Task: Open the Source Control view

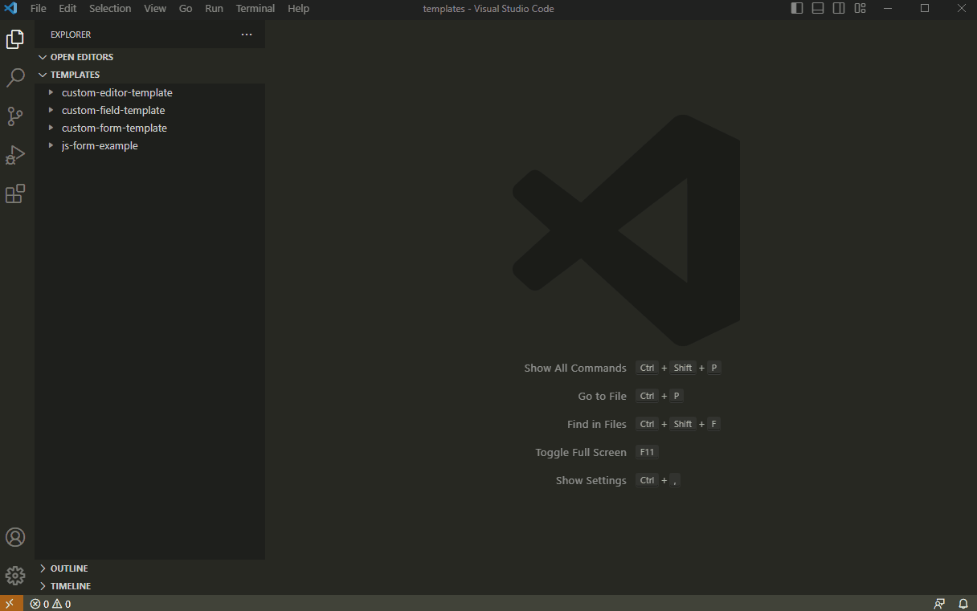Action: click(14, 116)
